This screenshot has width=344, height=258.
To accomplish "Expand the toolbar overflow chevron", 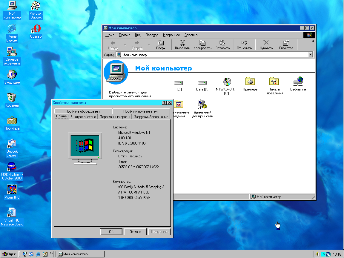I will 313,41.
